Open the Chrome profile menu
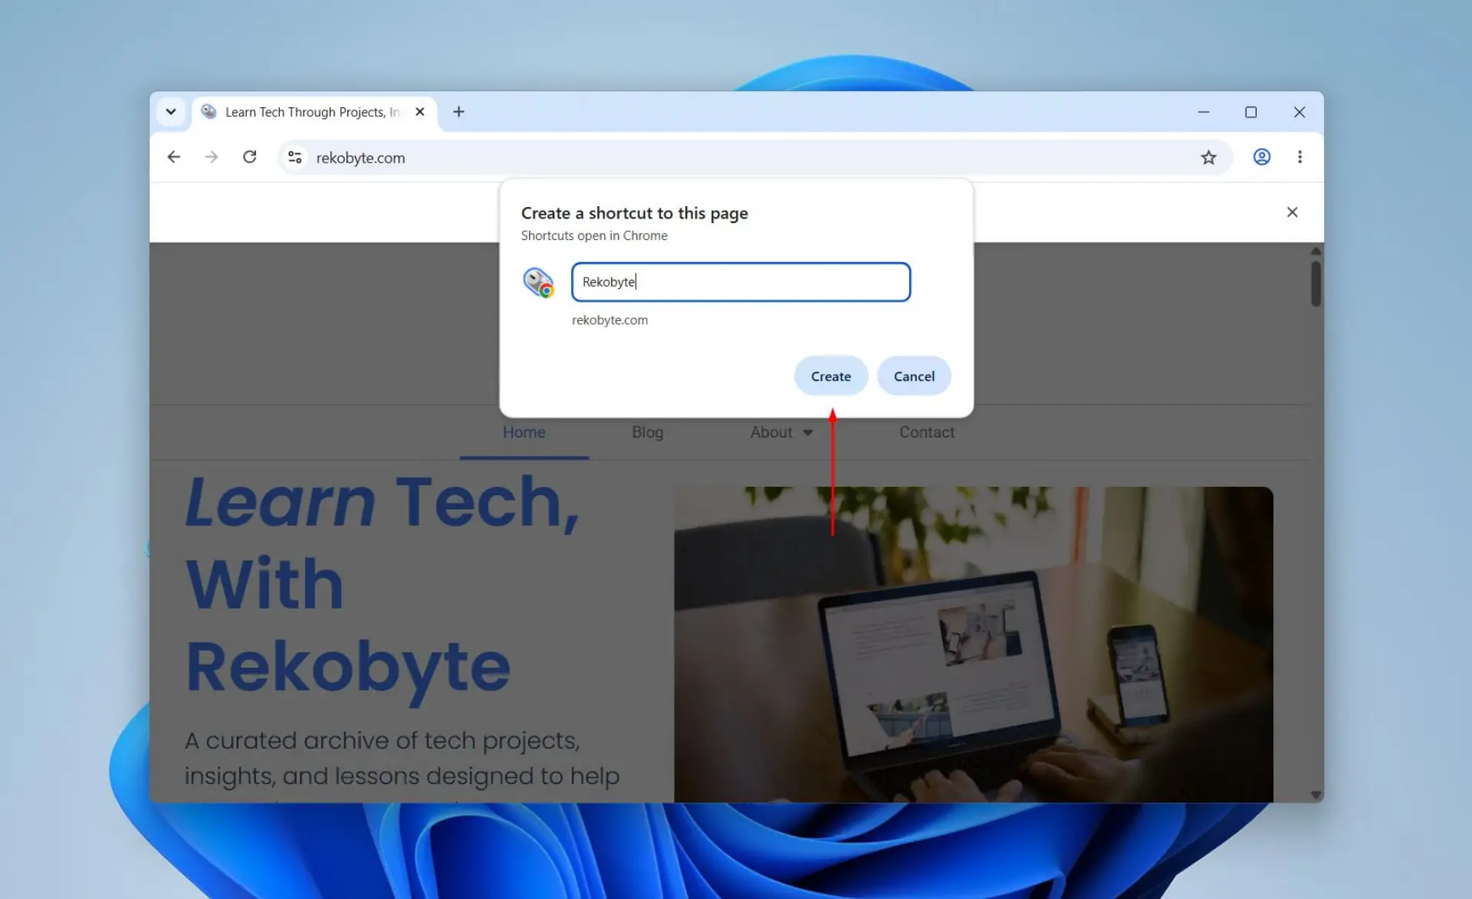 point(1262,157)
